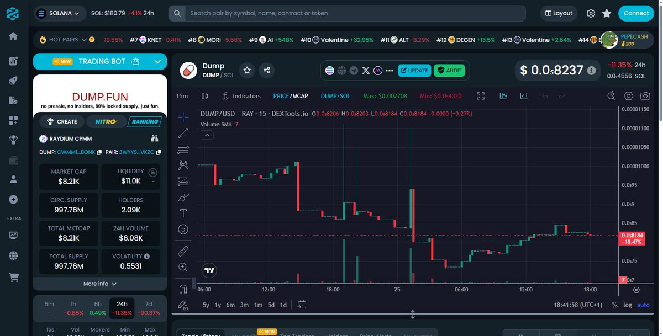Click the chart resize handle arrows
663x336 pixels.
click(x=413, y=314)
